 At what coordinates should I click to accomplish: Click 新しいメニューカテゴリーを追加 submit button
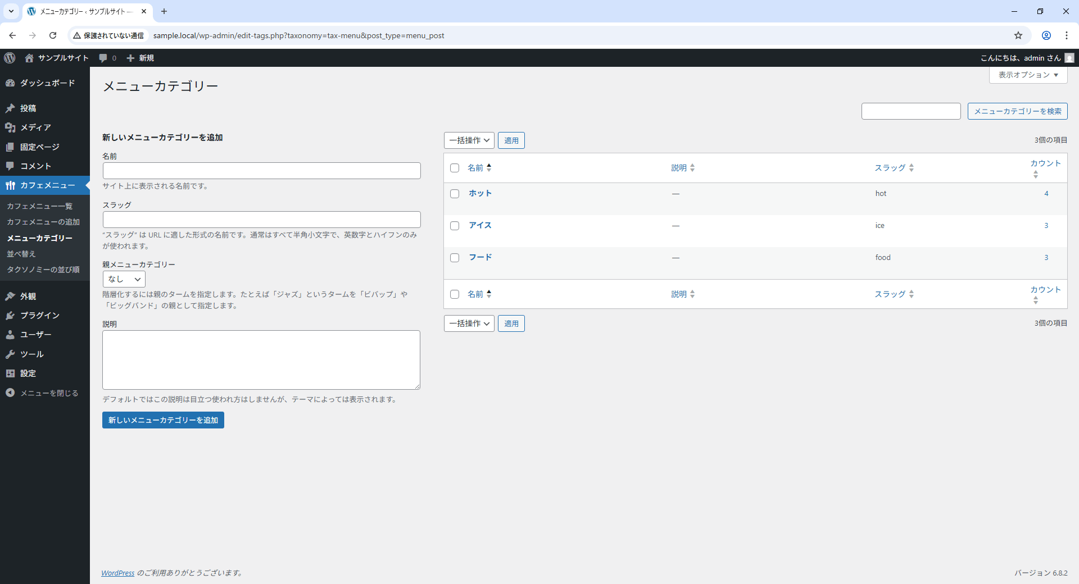[x=163, y=420]
